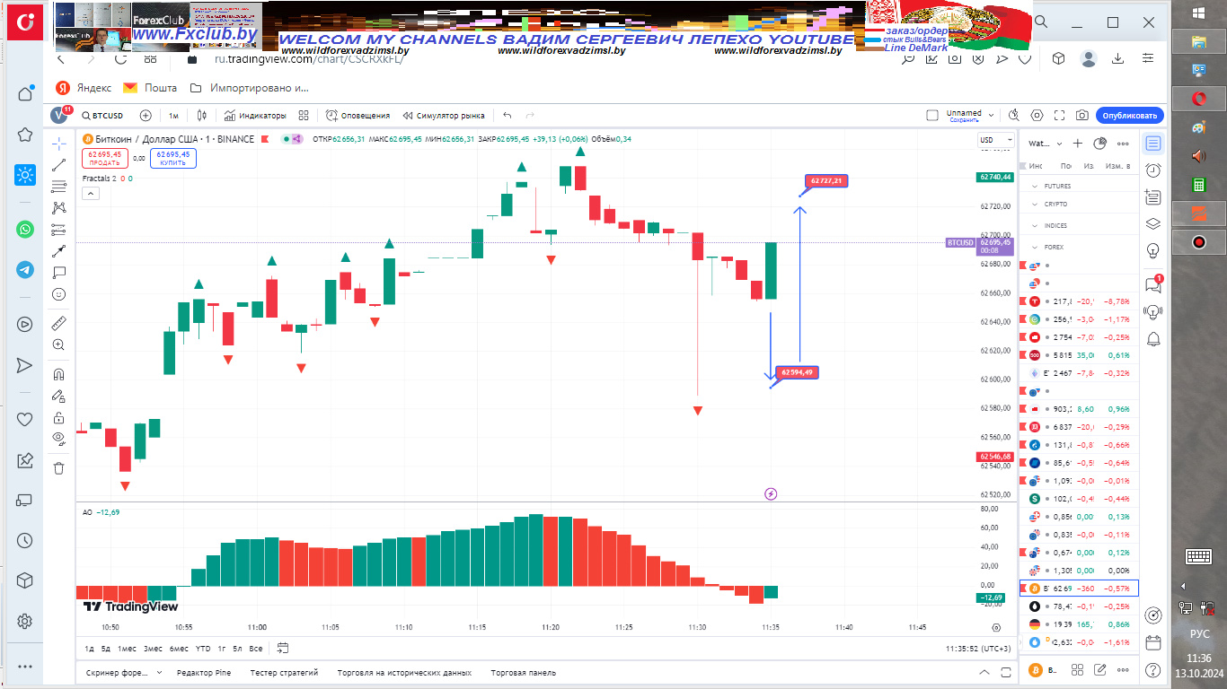The image size is (1227, 689).
Task: Toggle stay in drawing mode
Action: tap(59, 396)
